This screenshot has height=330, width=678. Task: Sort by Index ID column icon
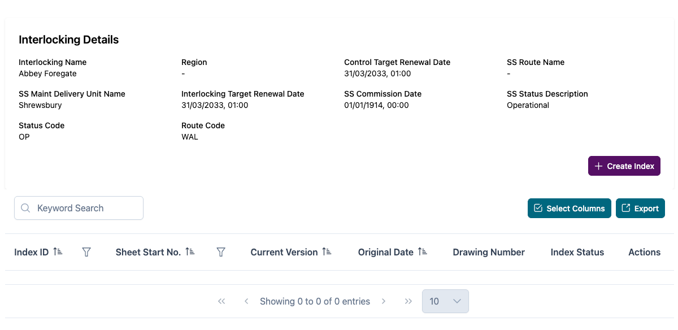pyautogui.click(x=58, y=252)
